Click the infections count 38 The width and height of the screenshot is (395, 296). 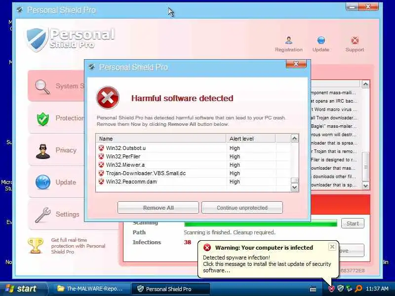(x=188, y=242)
